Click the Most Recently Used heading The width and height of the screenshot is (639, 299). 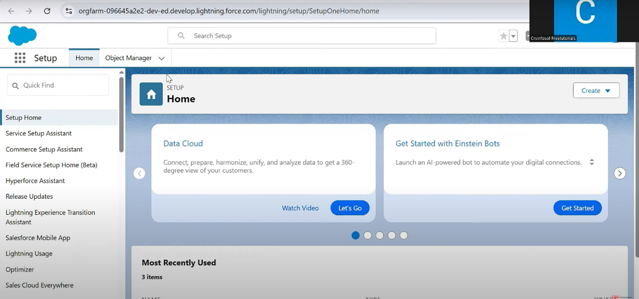click(x=179, y=263)
